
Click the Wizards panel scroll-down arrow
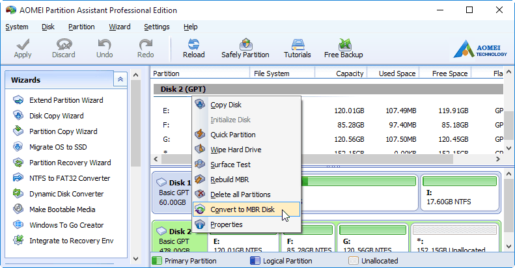click(x=135, y=258)
